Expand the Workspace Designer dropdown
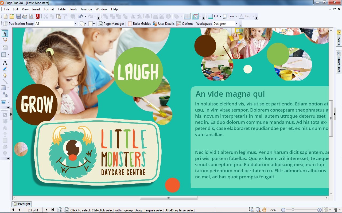This screenshot has width=342, height=213. coord(236,24)
